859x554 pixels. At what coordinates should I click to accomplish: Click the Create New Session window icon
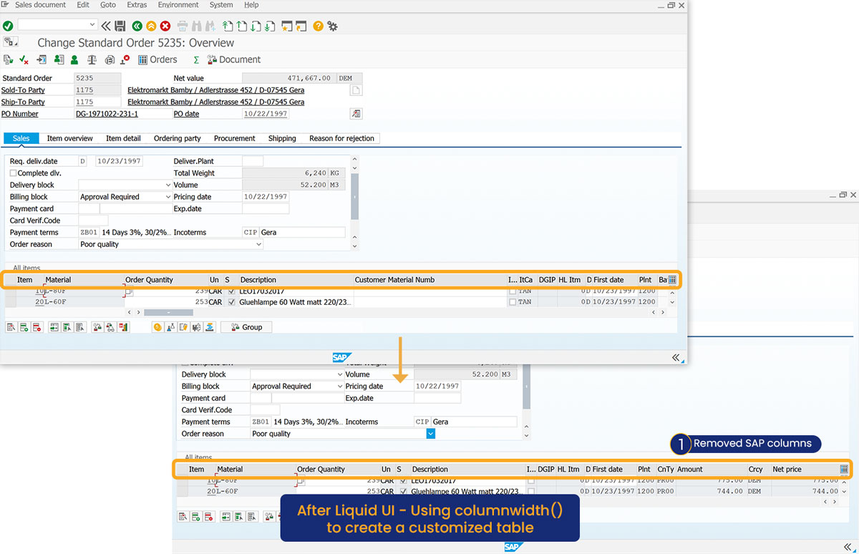click(x=287, y=26)
